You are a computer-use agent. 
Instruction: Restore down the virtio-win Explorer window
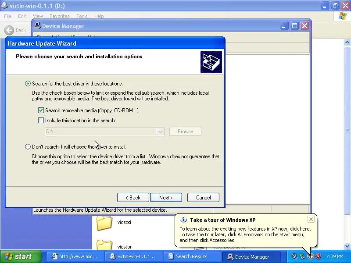335,5
